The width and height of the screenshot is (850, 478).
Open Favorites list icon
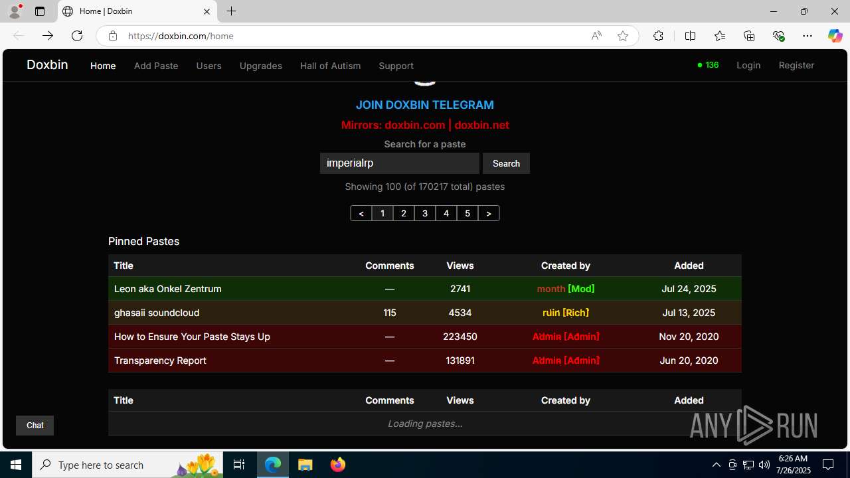[720, 36]
